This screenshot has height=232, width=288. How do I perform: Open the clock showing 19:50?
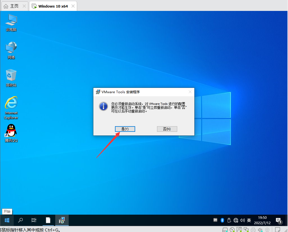262,220
